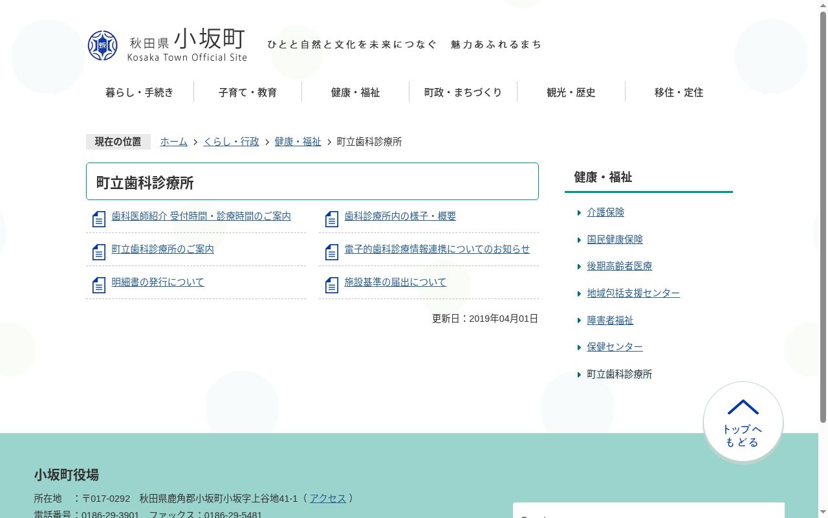Open 町立歯科診療所のご案内 link
The width and height of the screenshot is (828, 518).
[162, 249]
